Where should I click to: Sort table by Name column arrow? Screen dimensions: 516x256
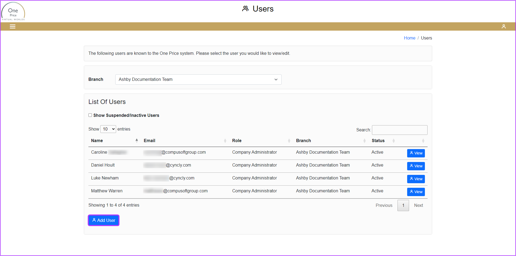137,140
